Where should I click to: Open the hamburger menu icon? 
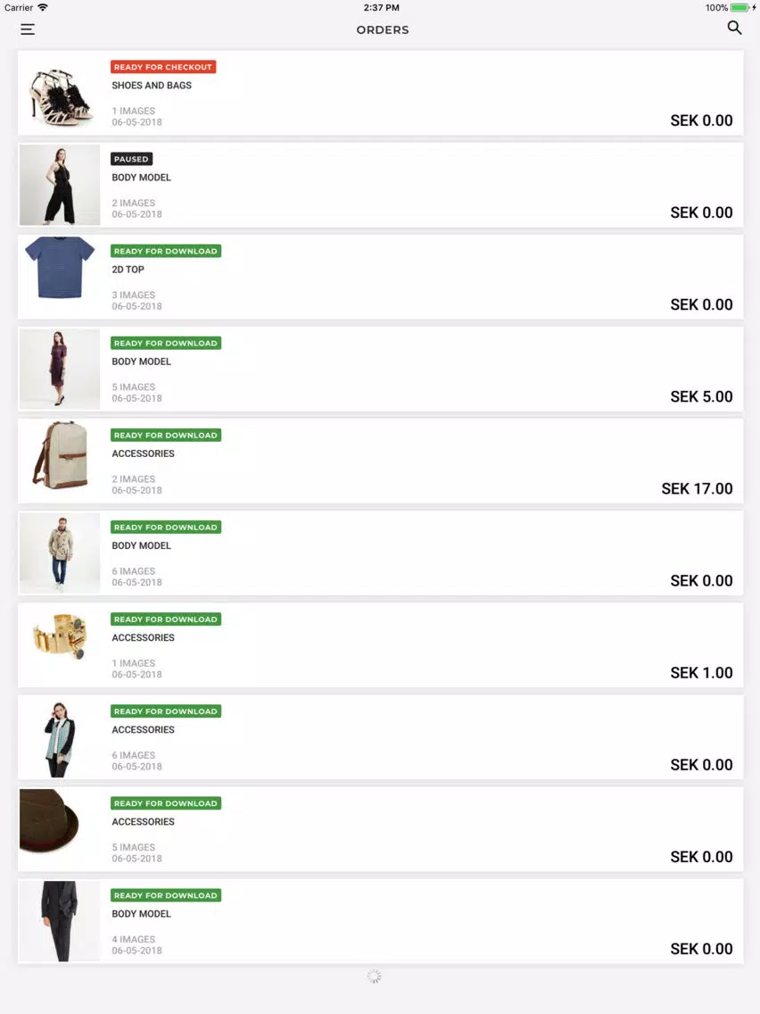27,29
